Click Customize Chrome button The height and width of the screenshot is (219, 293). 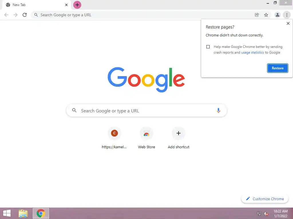pos(265,199)
